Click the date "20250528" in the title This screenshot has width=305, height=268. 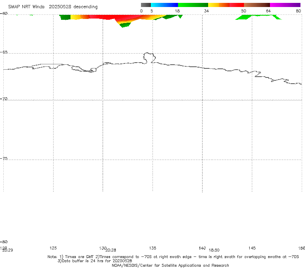pyautogui.click(x=60, y=7)
